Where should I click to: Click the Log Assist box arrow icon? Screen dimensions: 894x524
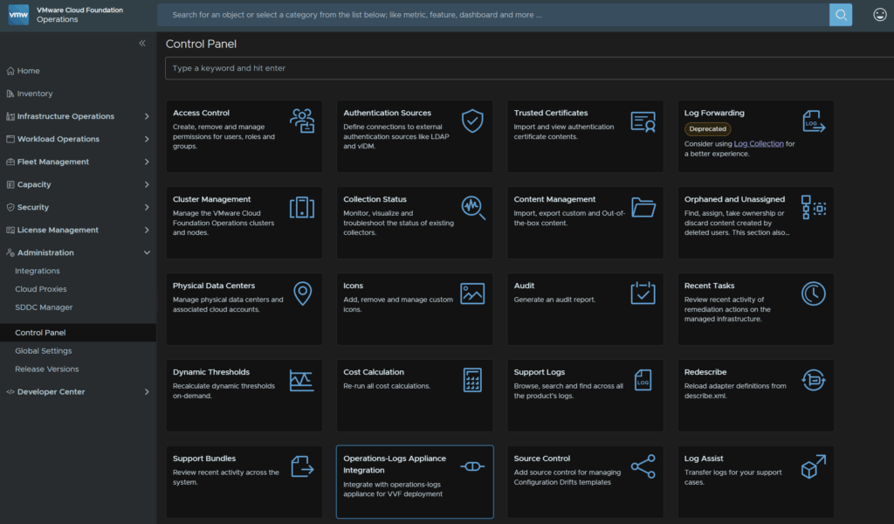(x=814, y=466)
